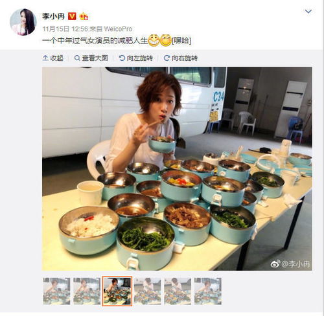Click the orange verified V badge

coord(72,16)
